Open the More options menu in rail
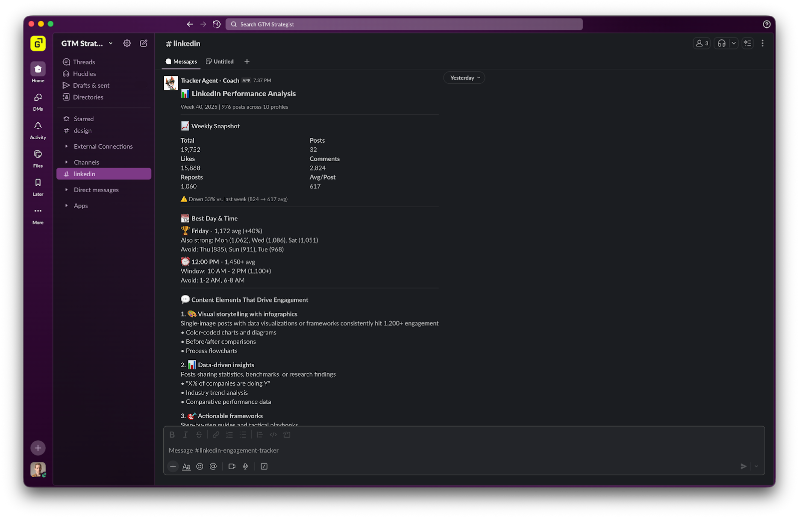This screenshot has width=799, height=518. tap(38, 215)
